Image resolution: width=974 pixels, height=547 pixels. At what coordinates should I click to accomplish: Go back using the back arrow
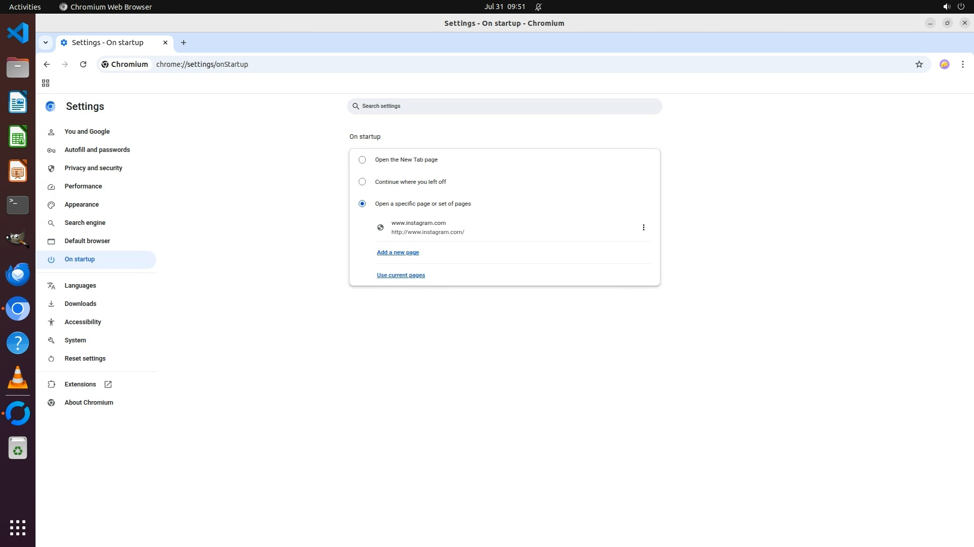[x=47, y=64]
